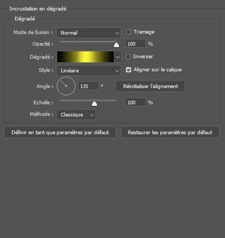Click Définir en tant que paramètres par défaut
Viewport: 225px width, 238px height.
pyautogui.click(x=60, y=132)
